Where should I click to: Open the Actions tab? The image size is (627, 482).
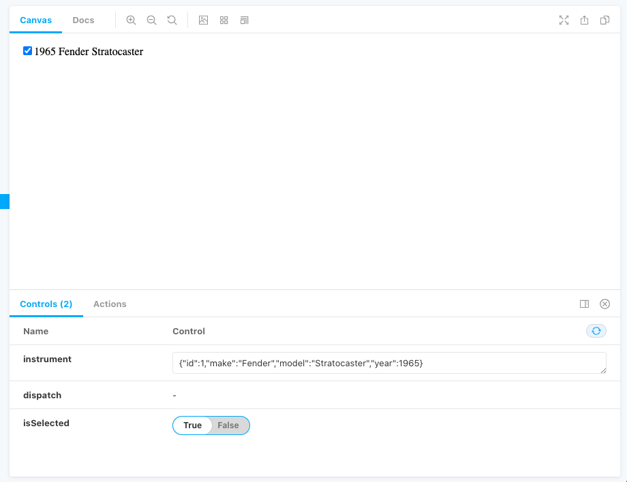110,304
